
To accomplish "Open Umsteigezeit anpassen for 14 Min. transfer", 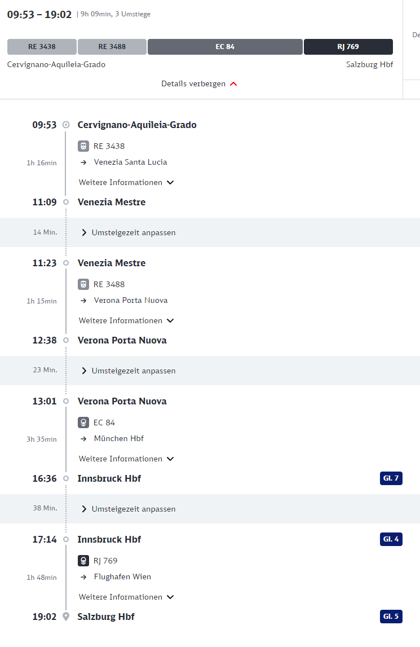I will (x=129, y=233).
